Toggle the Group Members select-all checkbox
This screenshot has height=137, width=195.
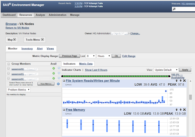tap(8, 64)
